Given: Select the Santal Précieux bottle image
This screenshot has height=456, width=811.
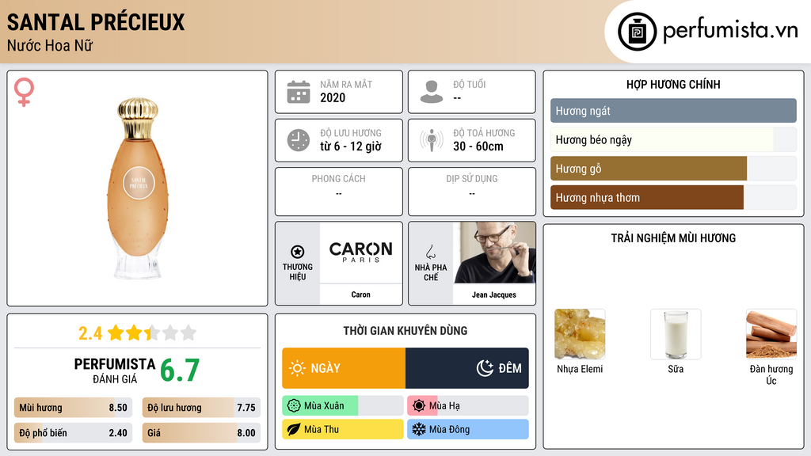Looking at the screenshot, I should (138, 188).
